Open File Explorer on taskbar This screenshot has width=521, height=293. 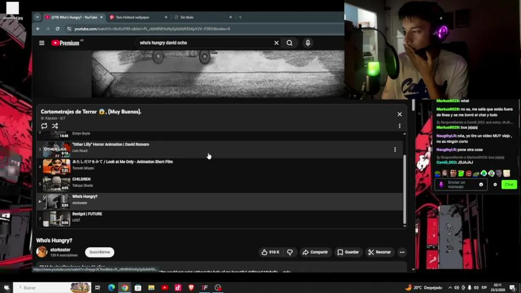pos(151,288)
